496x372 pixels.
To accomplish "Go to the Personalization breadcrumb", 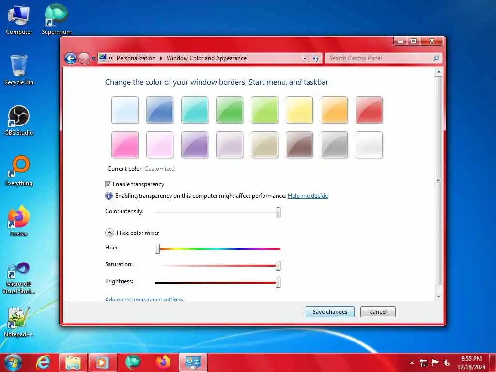I will point(136,58).
